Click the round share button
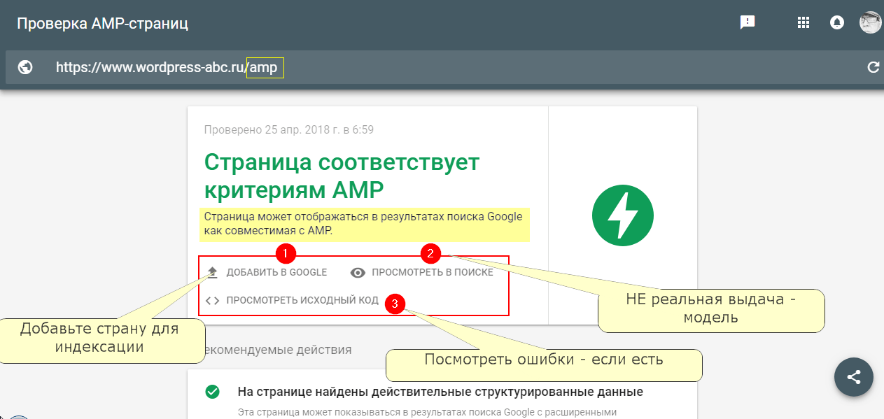 pyautogui.click(x=854, y=378)
